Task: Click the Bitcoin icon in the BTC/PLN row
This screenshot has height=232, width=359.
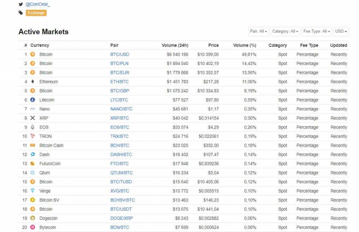Action: 33,64
